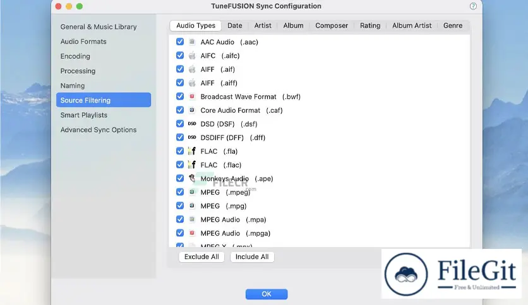Click the AAC Audio file type icon
528x305 pixels.
192,42
